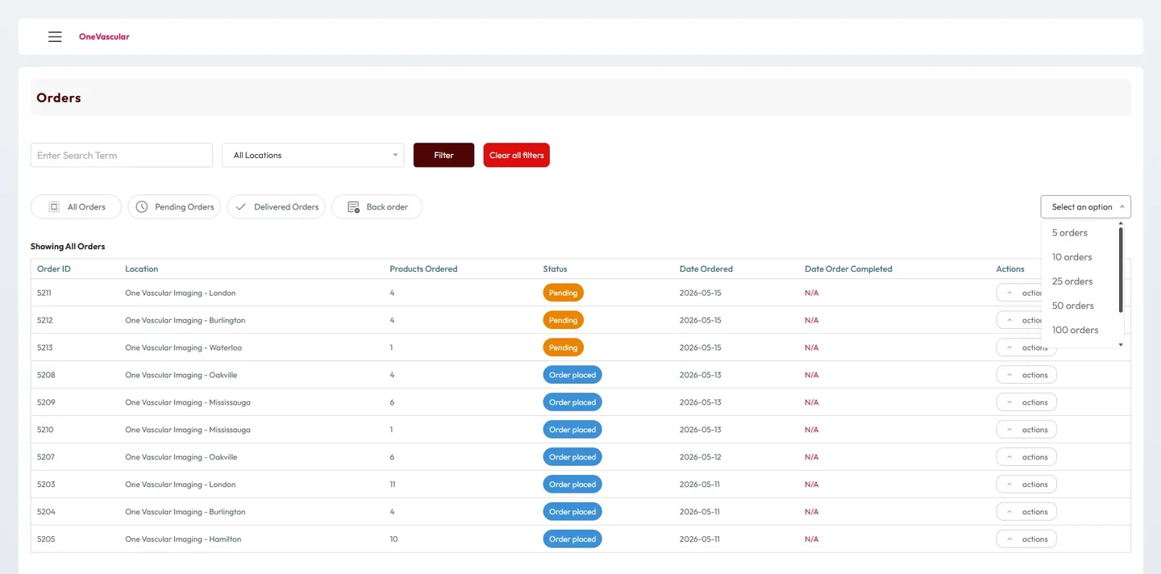Viewport: 1161px width, 574px height.
Task: Click the OneVascular logo
Action: click(x=104, y=36)
